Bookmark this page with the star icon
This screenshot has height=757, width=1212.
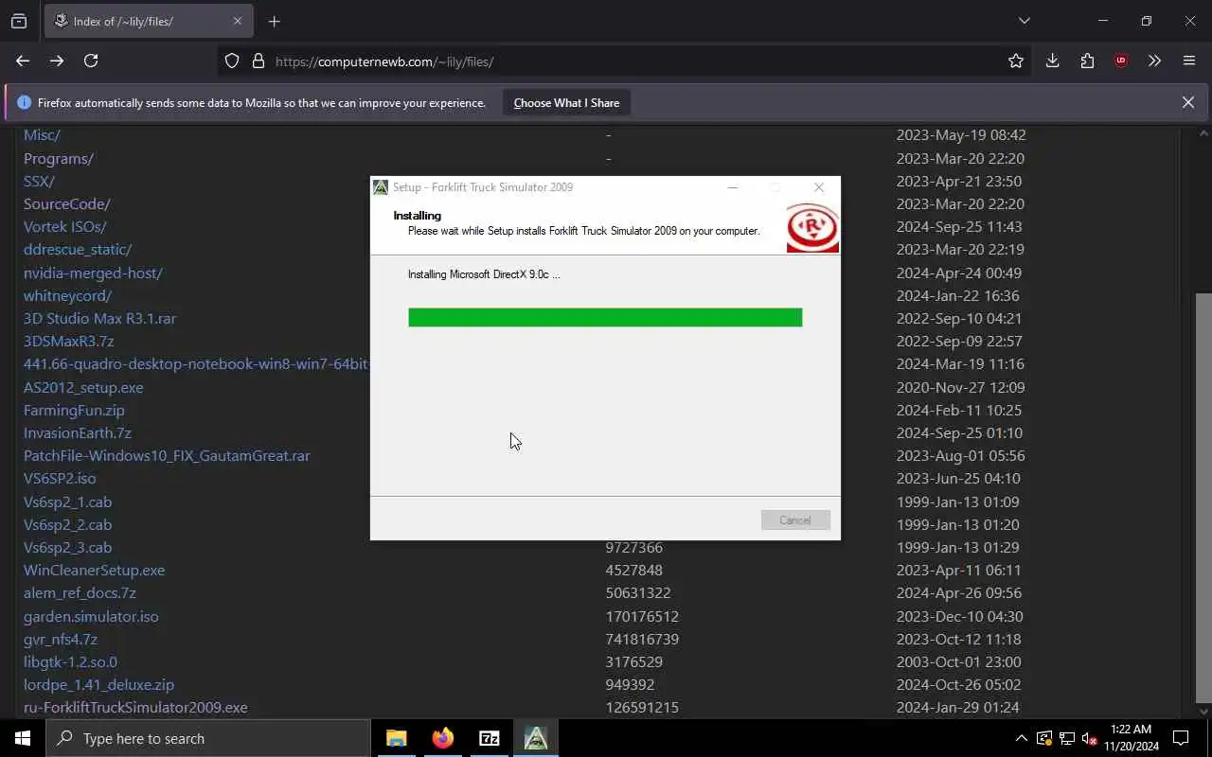point(1016,61)
